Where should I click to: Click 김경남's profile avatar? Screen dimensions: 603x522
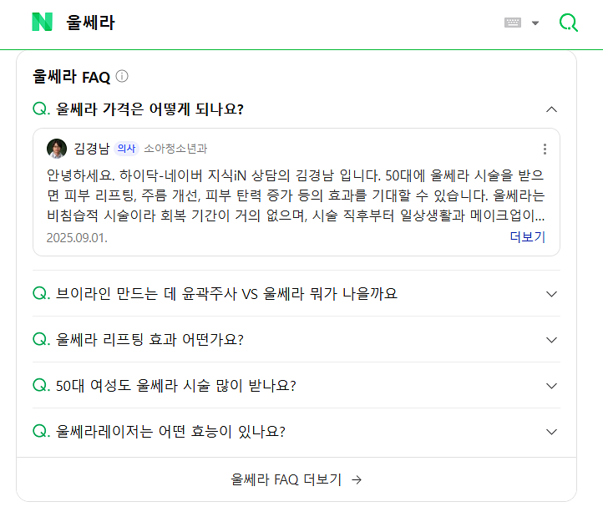[x=57, y=149]
